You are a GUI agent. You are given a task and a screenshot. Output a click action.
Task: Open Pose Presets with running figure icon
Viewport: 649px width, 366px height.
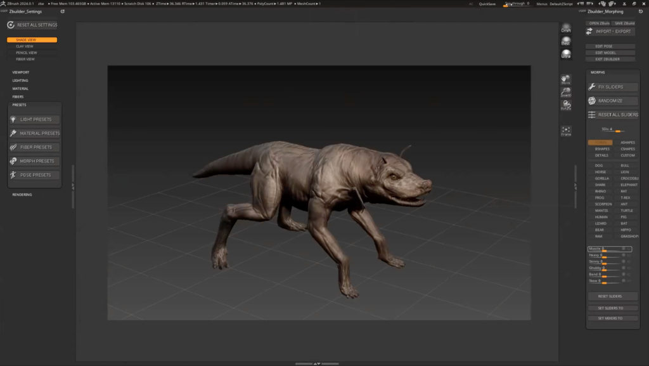13,175
